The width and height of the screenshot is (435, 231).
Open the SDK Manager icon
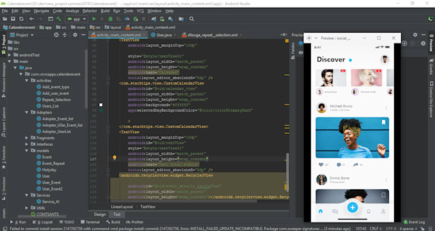click(171, 19)
